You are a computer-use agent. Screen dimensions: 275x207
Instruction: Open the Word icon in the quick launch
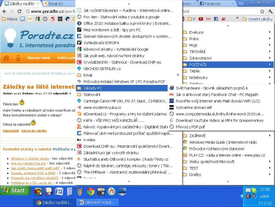pos(59,191)
